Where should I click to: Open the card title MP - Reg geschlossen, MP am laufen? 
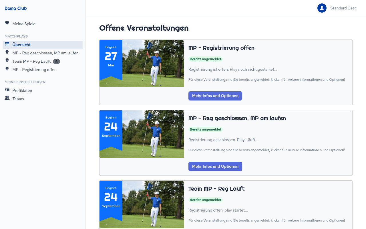click(x=237, y=118)
